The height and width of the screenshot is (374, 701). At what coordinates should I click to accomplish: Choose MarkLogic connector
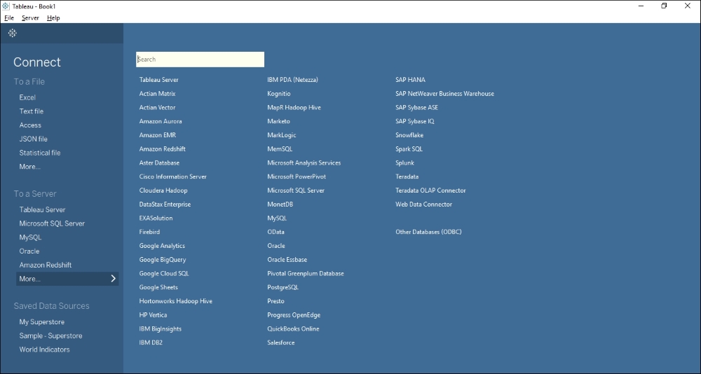tap(282, 135)
